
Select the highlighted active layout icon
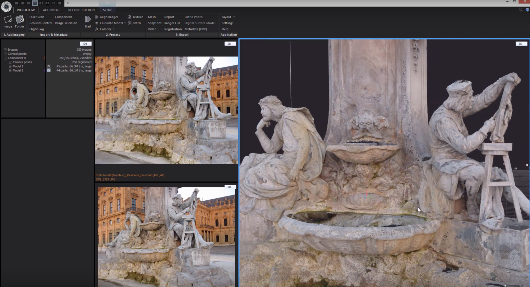tap(35, 3)
